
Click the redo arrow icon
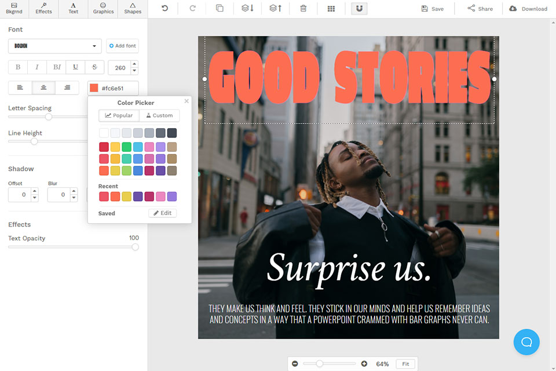192,9
